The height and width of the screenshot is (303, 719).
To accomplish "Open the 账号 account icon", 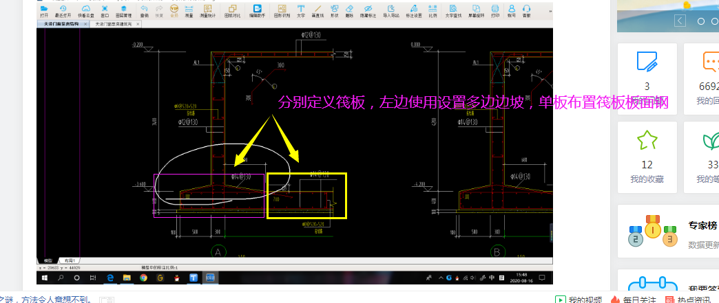I will click(x=512, y=12).
